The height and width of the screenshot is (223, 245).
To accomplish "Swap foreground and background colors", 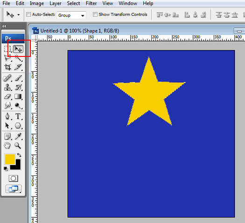I will point(19,155).
